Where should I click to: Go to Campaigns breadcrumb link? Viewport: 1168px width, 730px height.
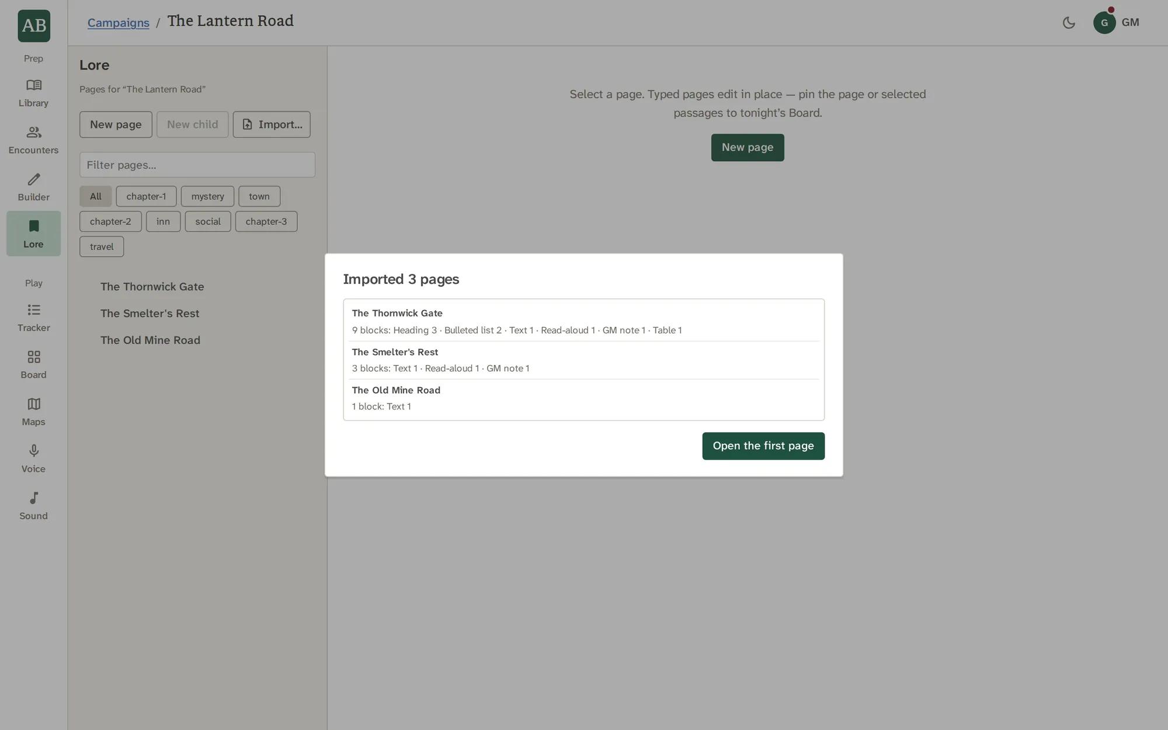tap(119, 23)
